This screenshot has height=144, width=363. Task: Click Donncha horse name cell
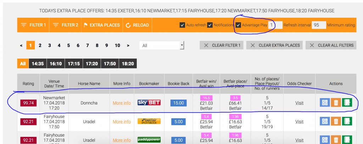pos(89,103)
